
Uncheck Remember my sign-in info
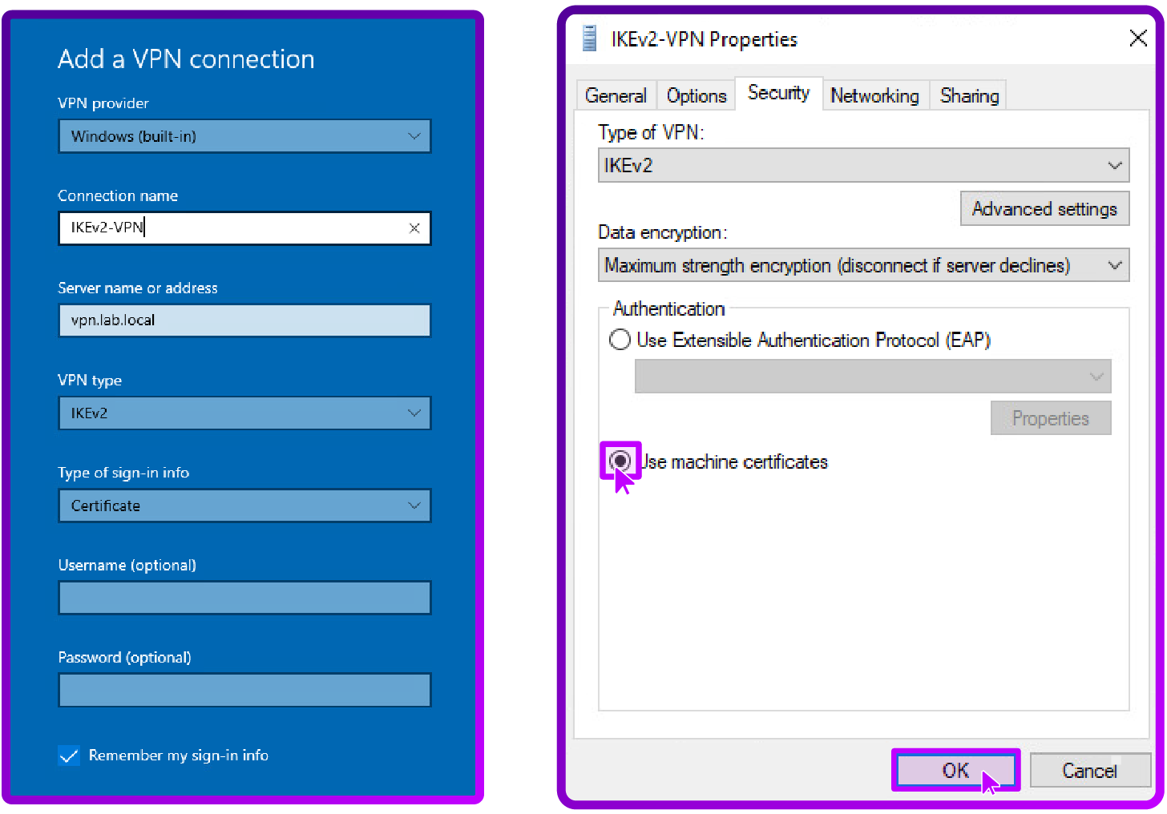[x=69, y=755]
